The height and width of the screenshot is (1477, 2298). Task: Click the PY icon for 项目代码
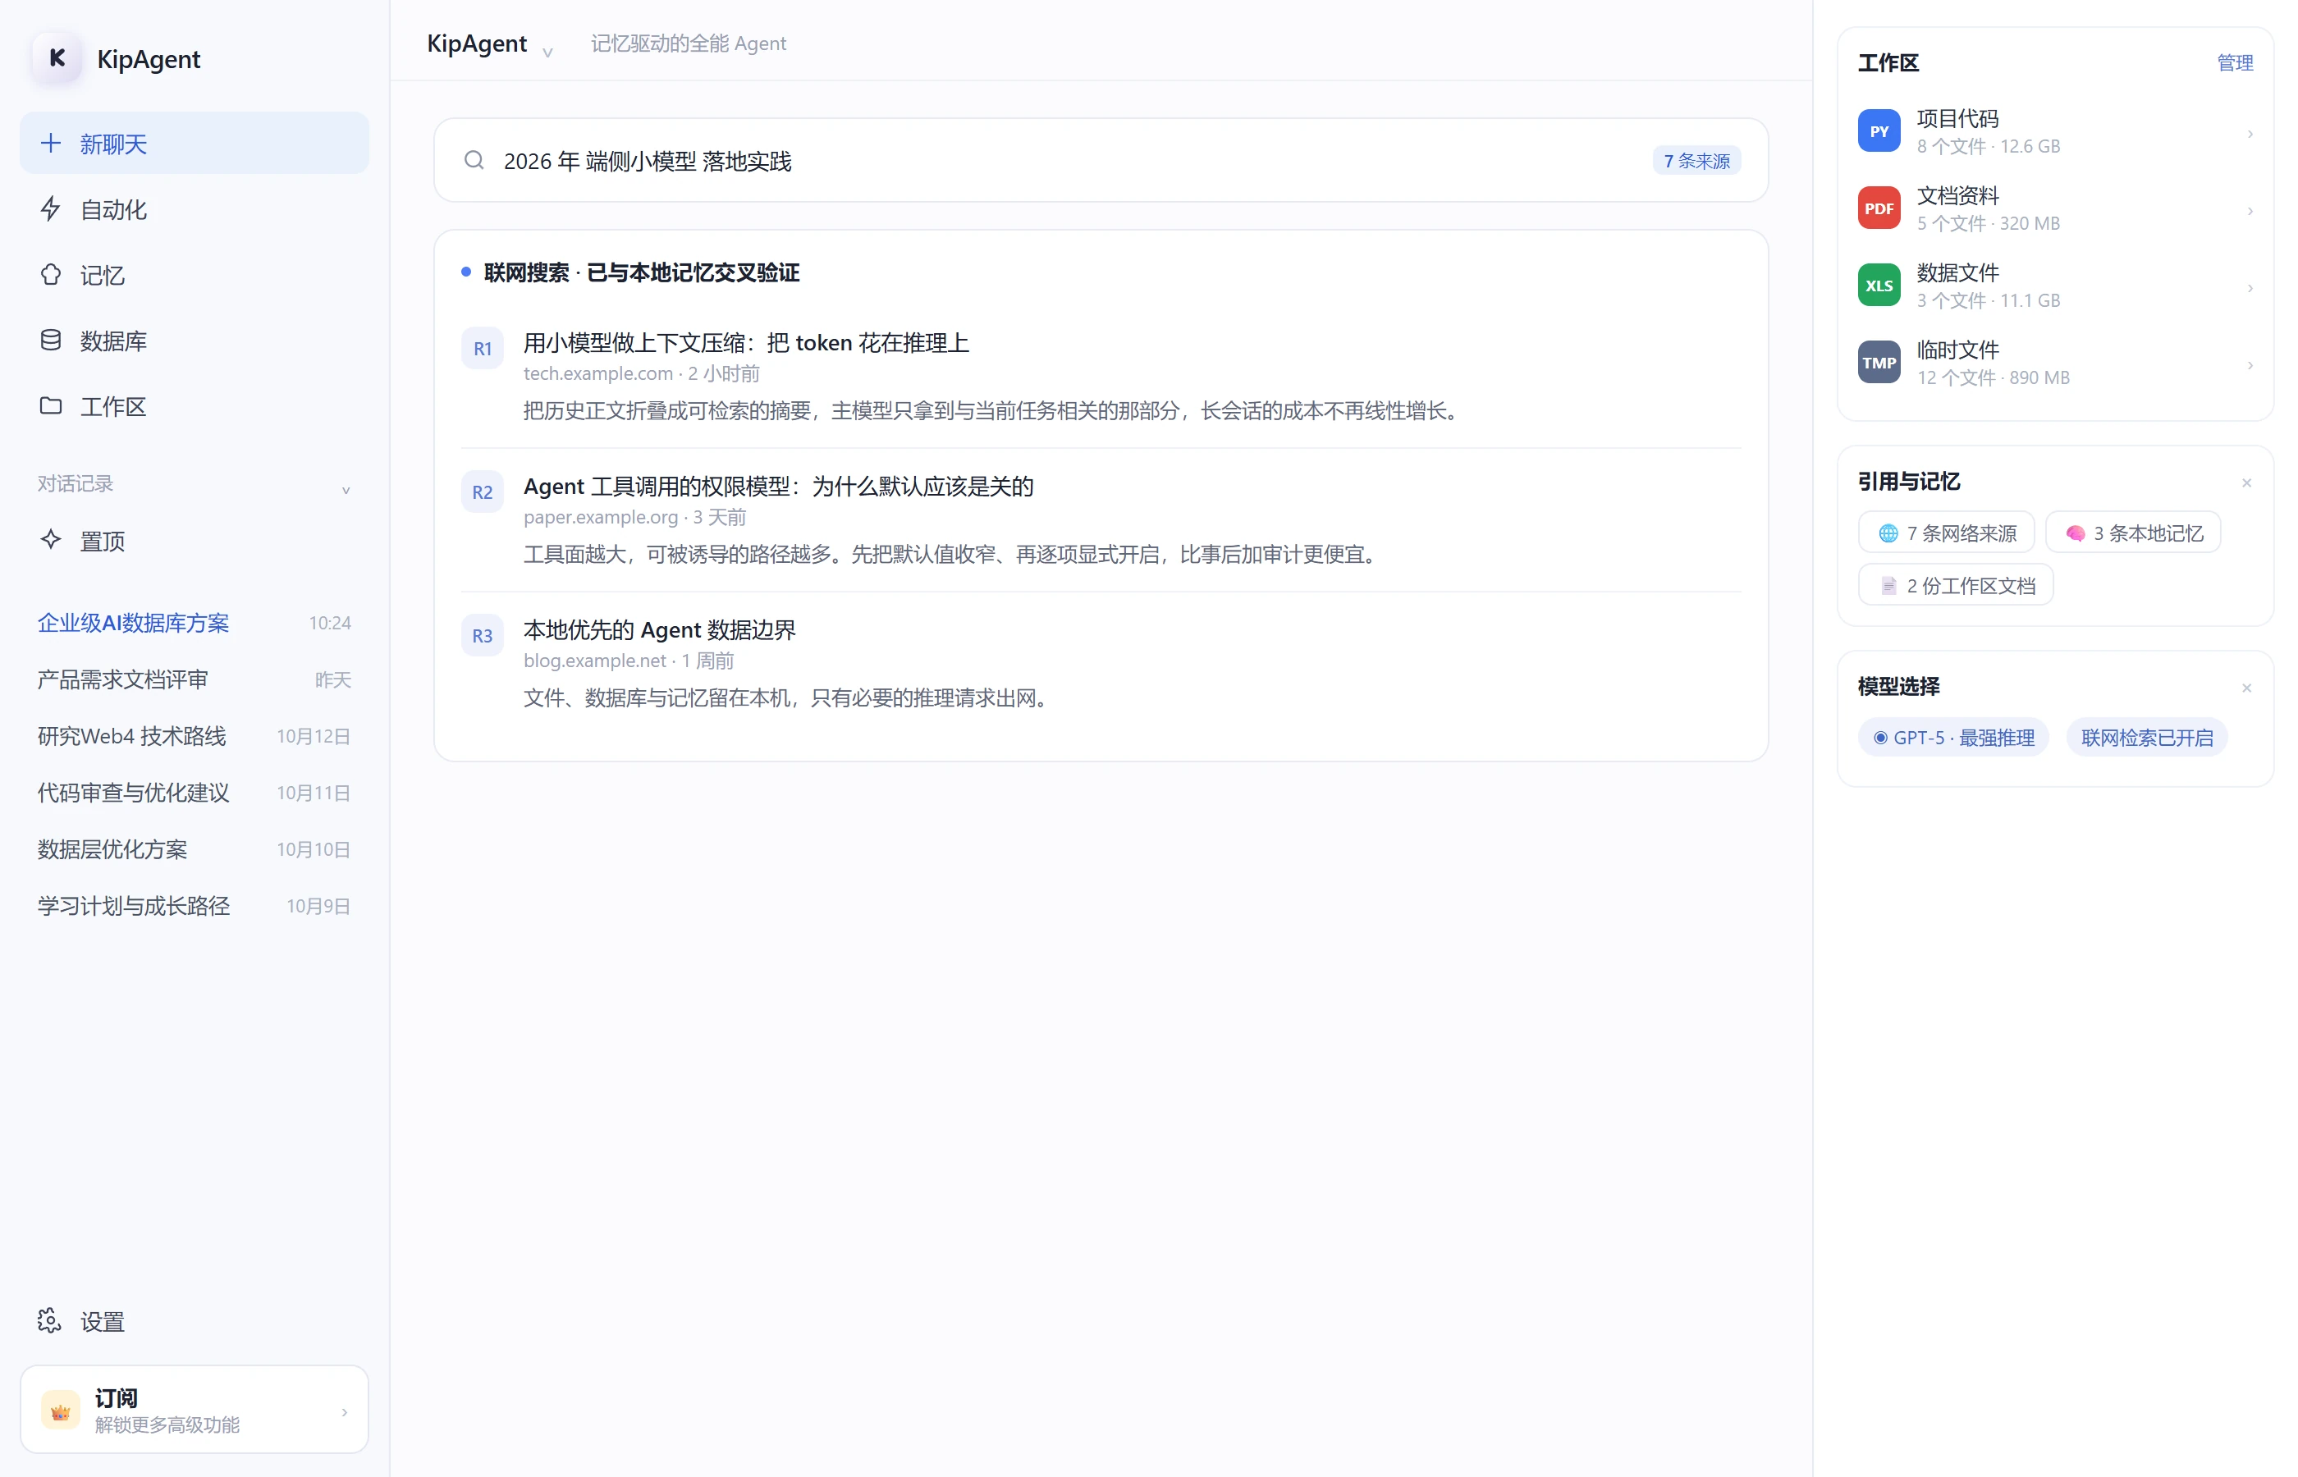point(1878,131)
